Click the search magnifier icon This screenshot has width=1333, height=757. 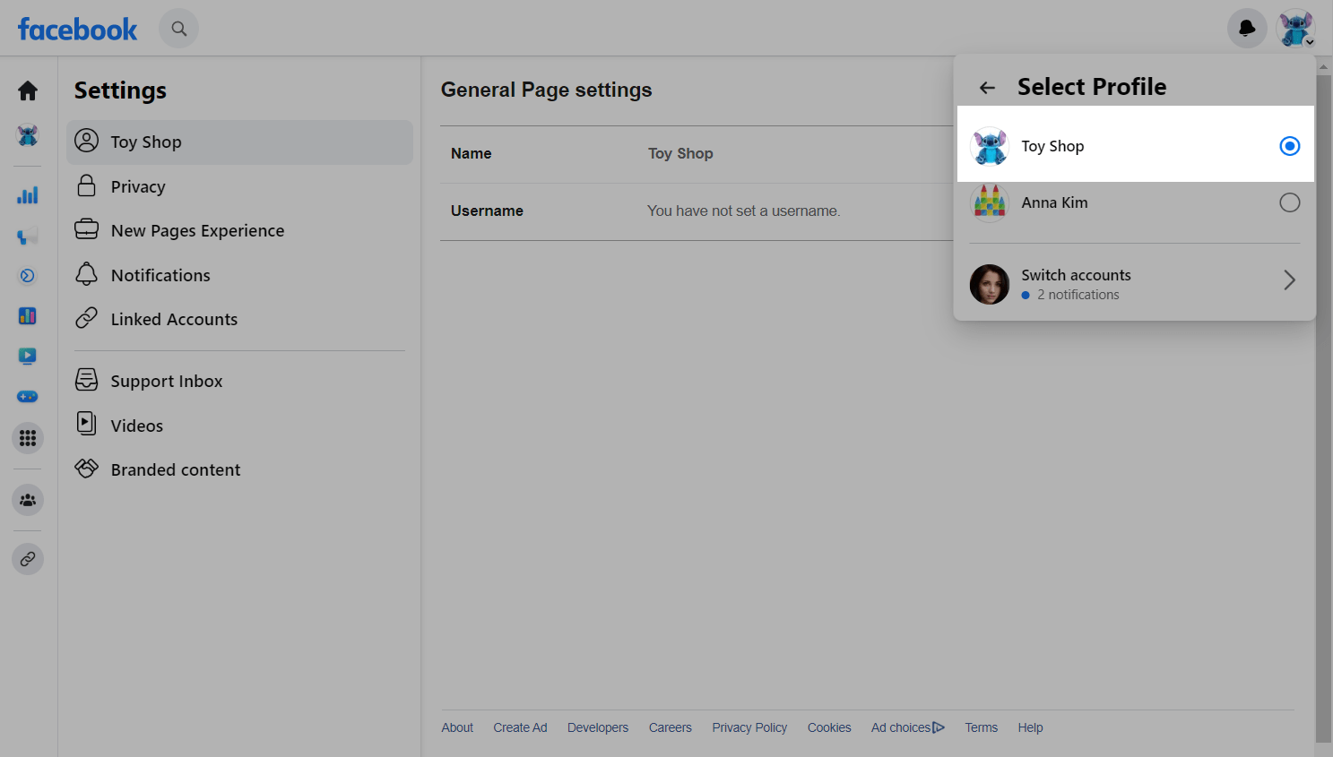click(x=179, y=29)
